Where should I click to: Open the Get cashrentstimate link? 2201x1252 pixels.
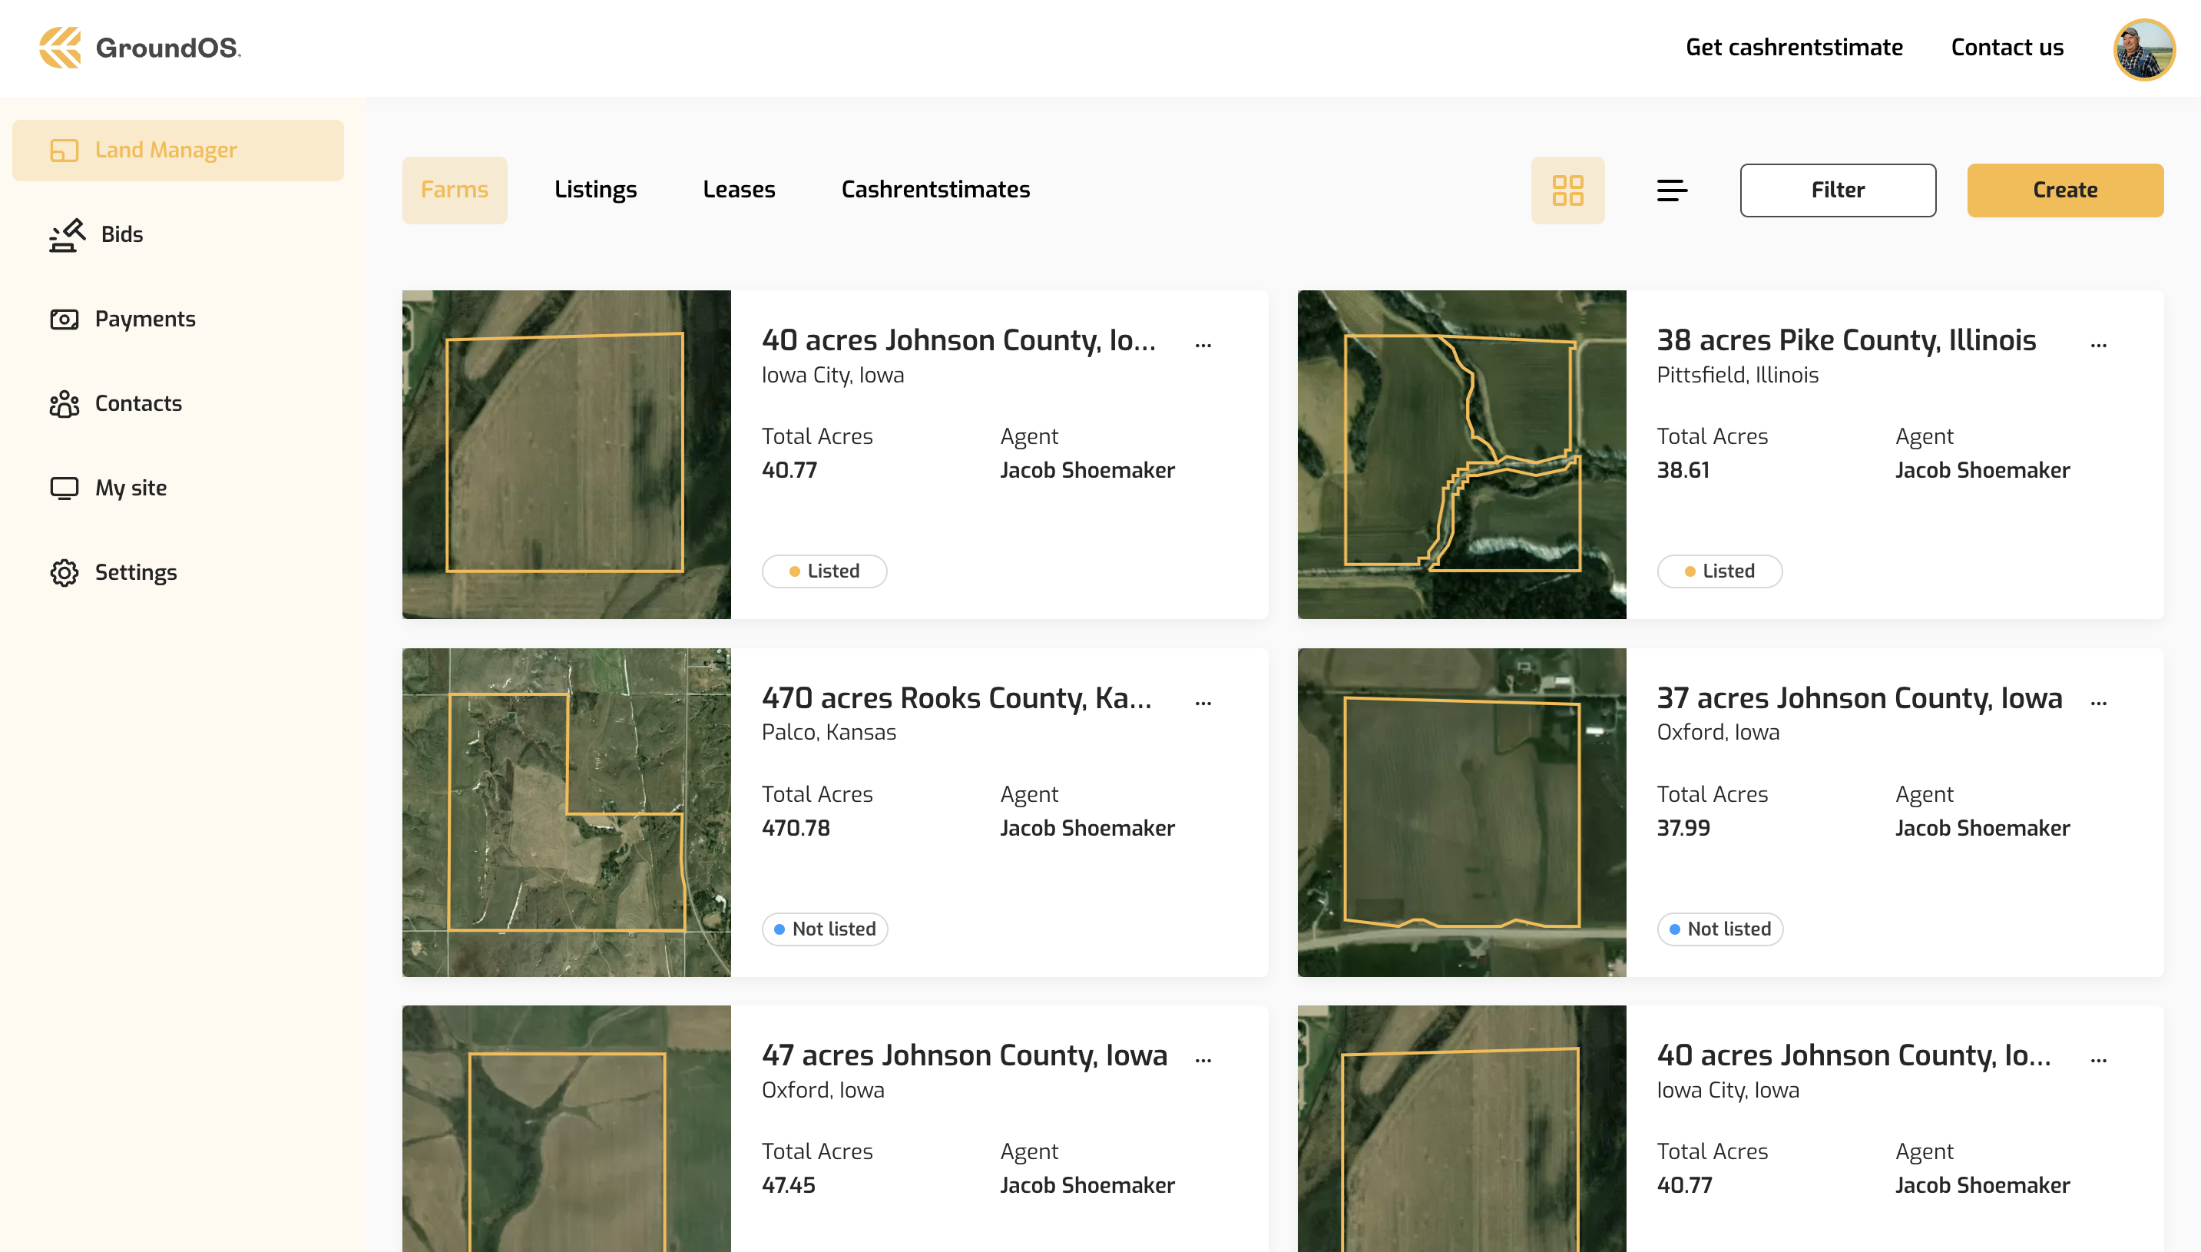tap(1793, 48)
